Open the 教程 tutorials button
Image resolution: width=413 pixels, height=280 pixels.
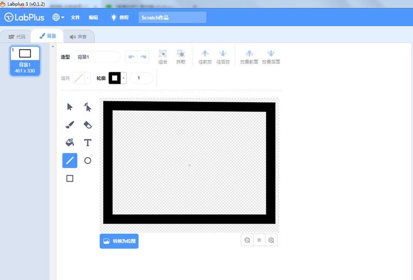tap(119, 18)
